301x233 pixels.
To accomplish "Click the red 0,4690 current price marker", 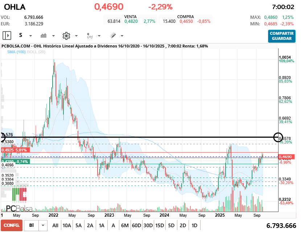I will tap(286, 157).
